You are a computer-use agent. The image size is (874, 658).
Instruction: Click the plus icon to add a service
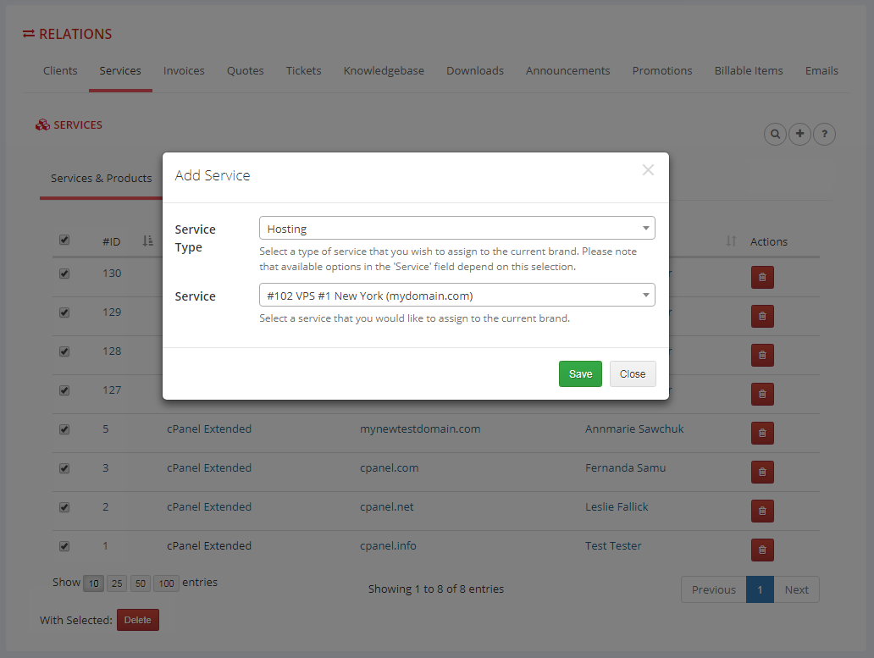[799, 134]
